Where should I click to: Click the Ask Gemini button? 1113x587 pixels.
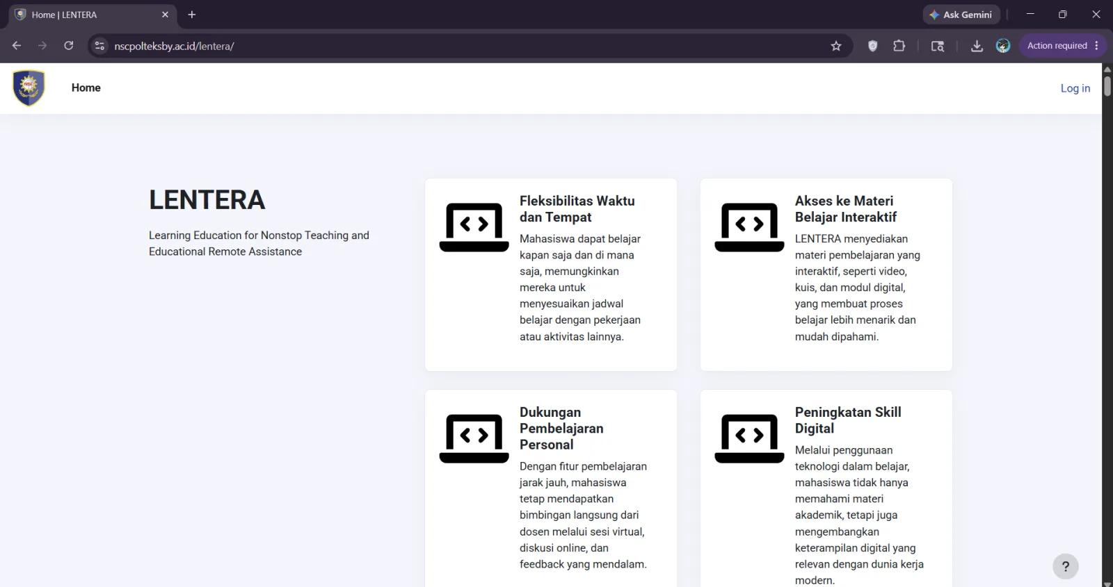(x=961, y=15)
